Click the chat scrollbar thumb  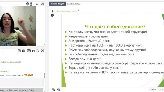pos(44,75)
